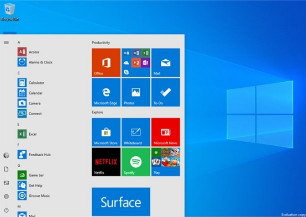The height and width of the screenshot is (217, 306).
Task: Expand the Start menu hamburger button
Action: [6, 42]
